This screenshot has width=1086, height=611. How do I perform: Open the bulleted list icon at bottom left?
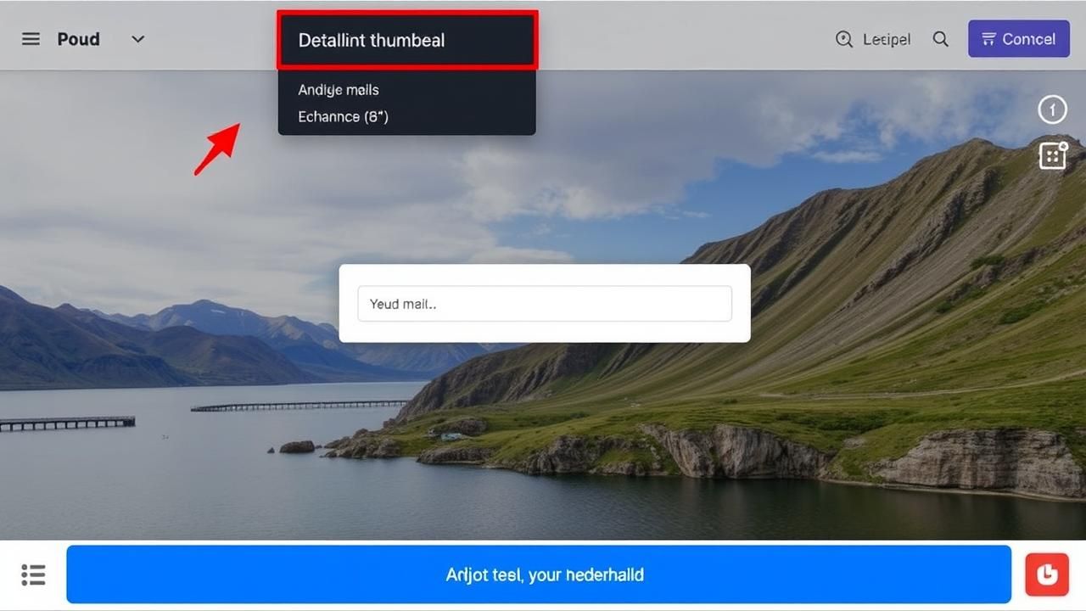tap(33, 575)
